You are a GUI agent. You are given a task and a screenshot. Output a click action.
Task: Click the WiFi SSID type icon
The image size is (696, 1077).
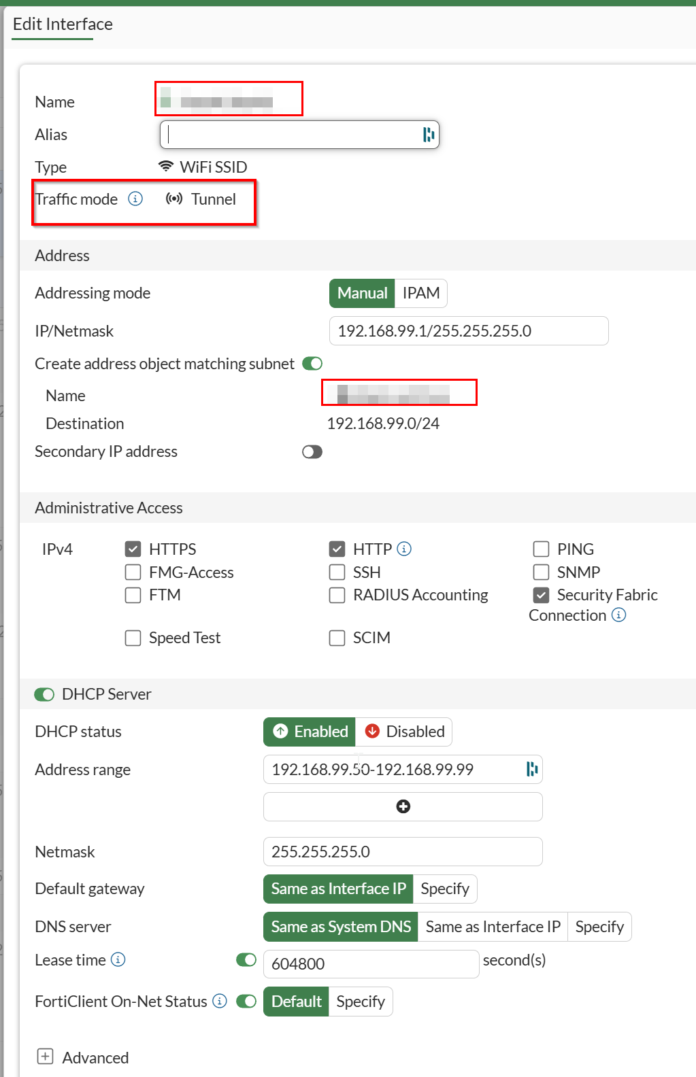point(165,167)
